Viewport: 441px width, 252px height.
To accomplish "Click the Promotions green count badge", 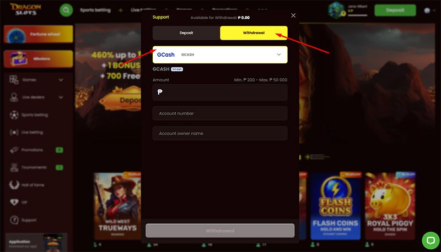I will [60, 150].
